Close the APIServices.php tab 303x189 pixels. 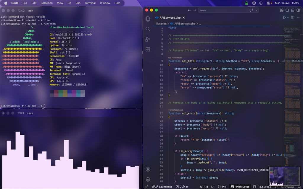183,17
